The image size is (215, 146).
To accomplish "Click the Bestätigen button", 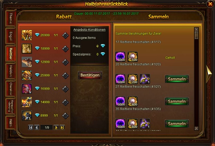I will click(90, 75).
